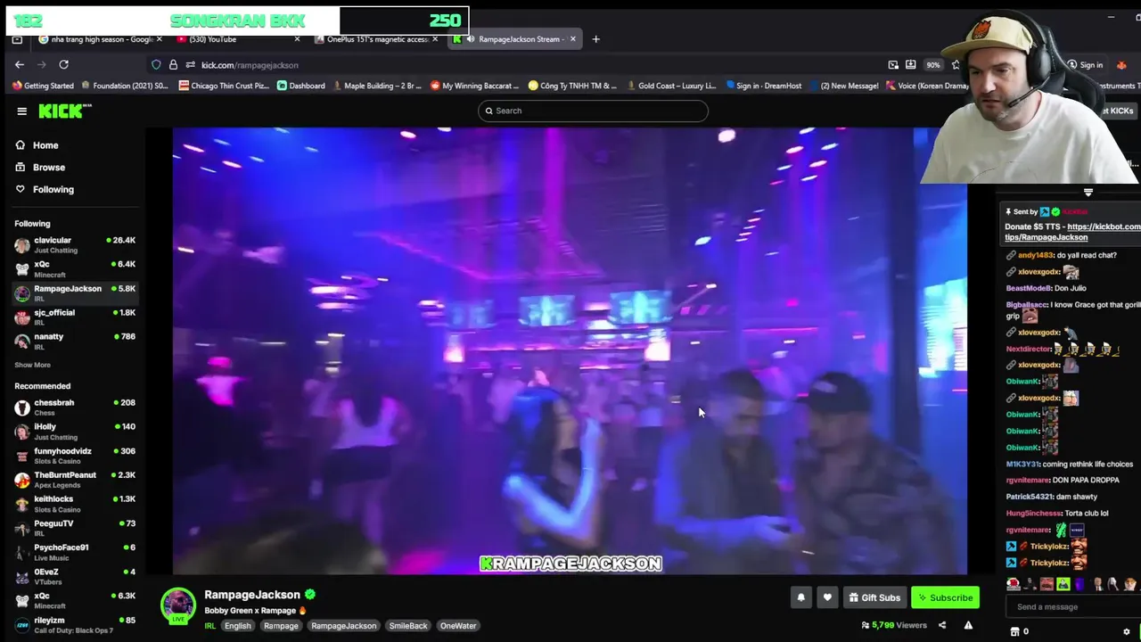Viewport: 1141px width, 642px height.
Task: Click the 90% zoom level indicator
Action: pyautogui.click(x=932, y=65)
